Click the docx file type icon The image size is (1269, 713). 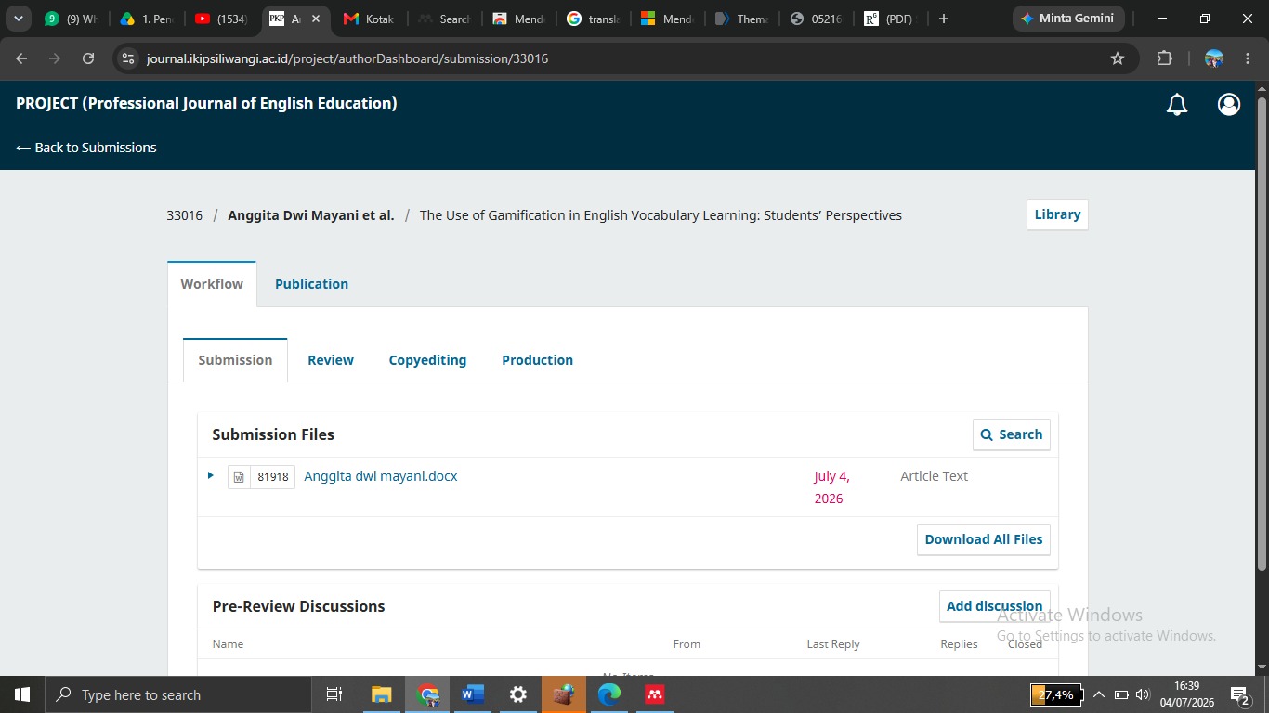pyautogui.click(x=239, y=477)
